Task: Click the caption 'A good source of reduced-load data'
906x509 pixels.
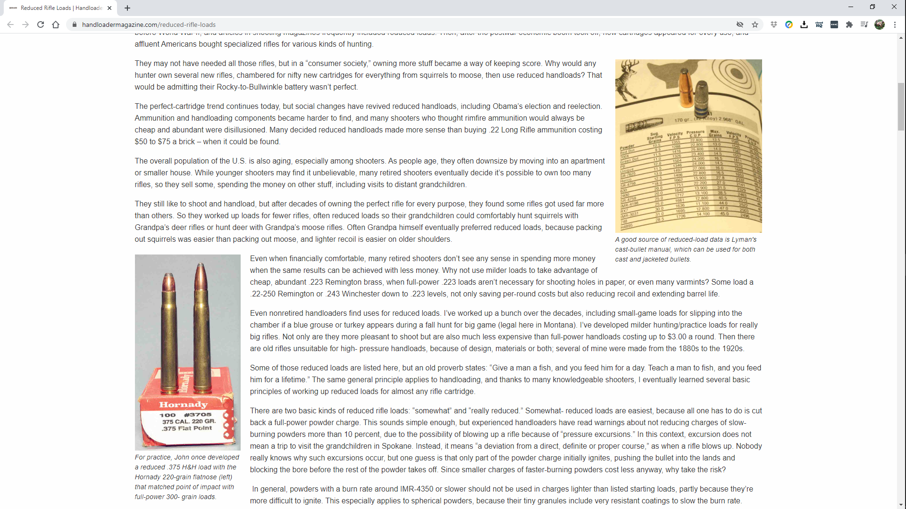Action: pos(686,249)
